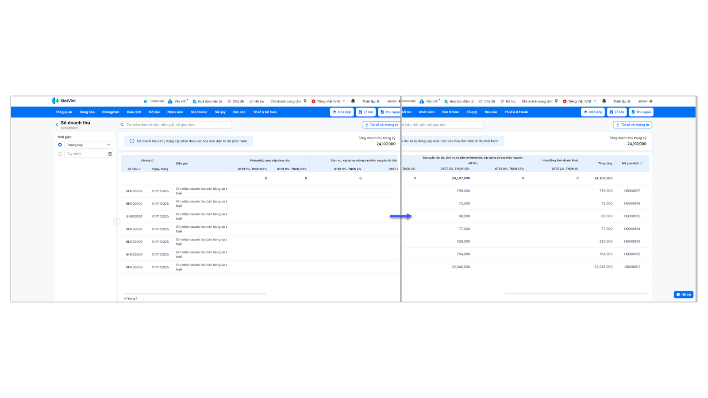Choose Chi nhánh trung tâm in right screenshot

(x=540, y=101)
